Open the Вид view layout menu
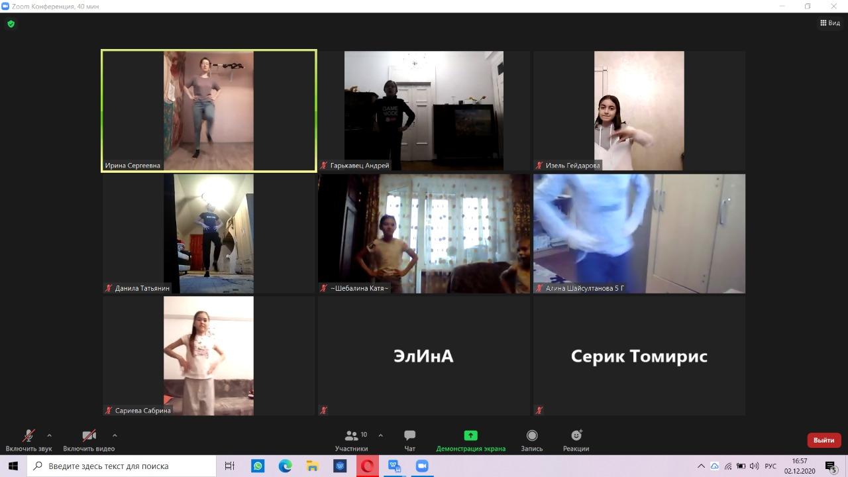848x477 pixels. 830,23
